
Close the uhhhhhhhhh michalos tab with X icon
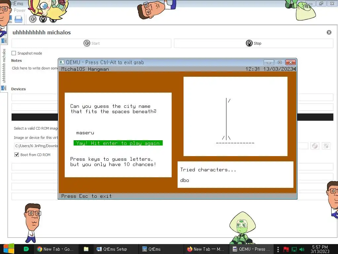click(x=329, y=32)
